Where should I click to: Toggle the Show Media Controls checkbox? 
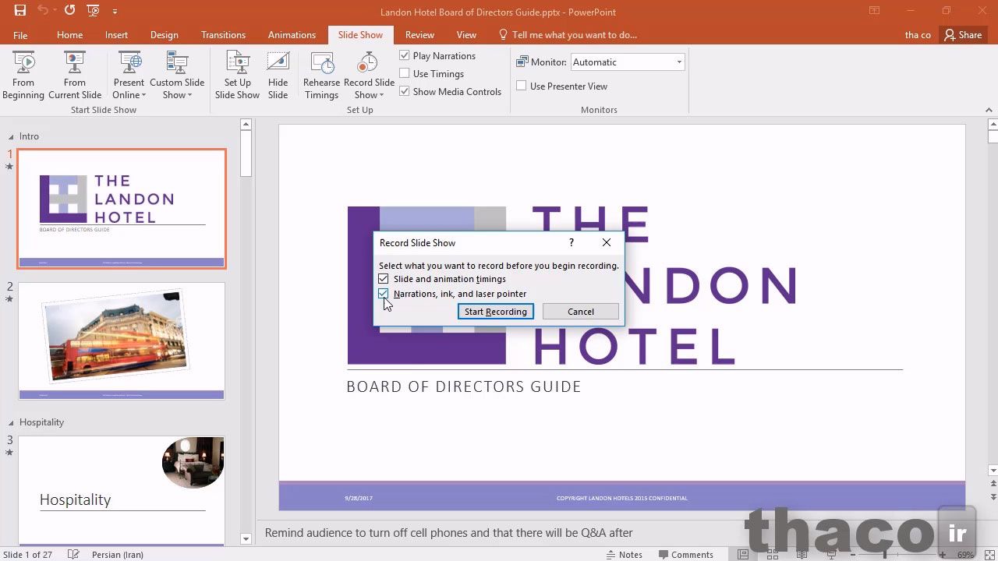click(405, 92)
